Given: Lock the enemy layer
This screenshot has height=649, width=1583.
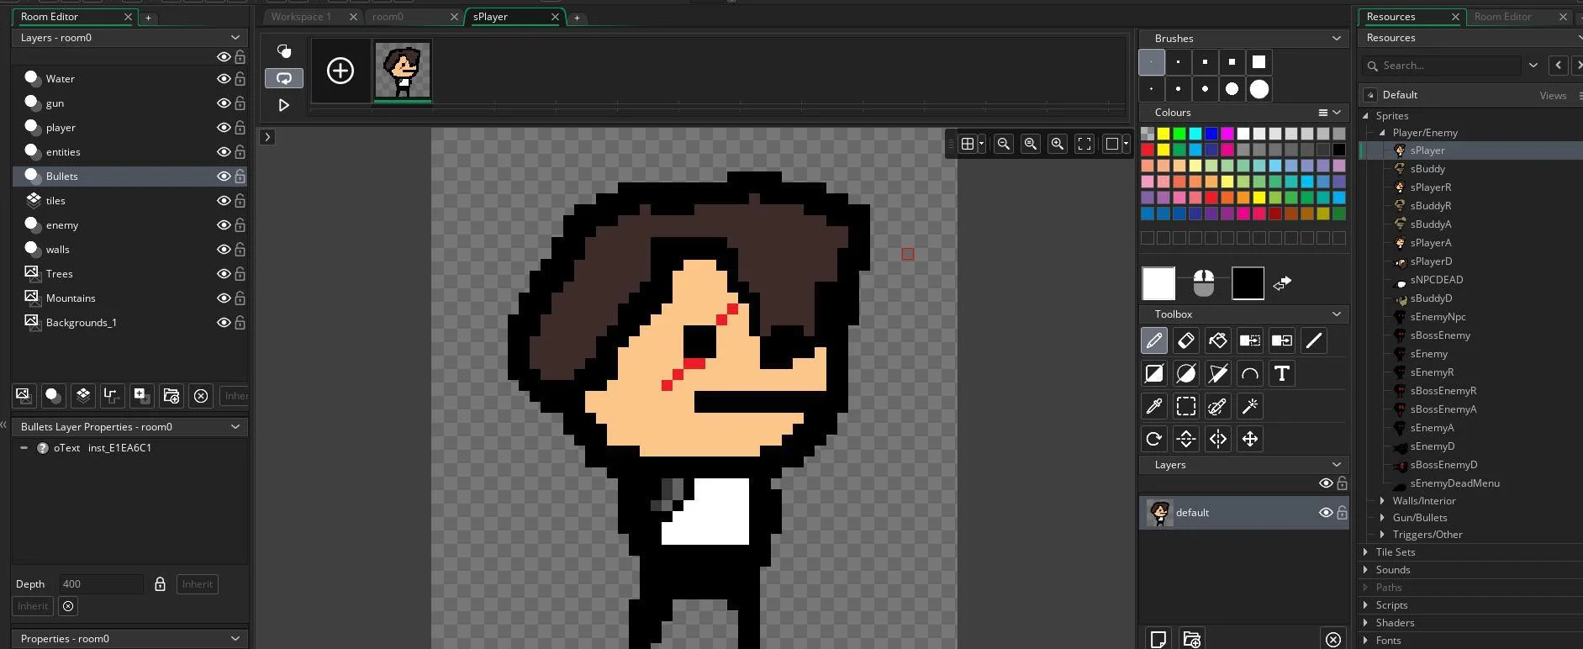Looking at the screenshot, I should tap(240, 225).
